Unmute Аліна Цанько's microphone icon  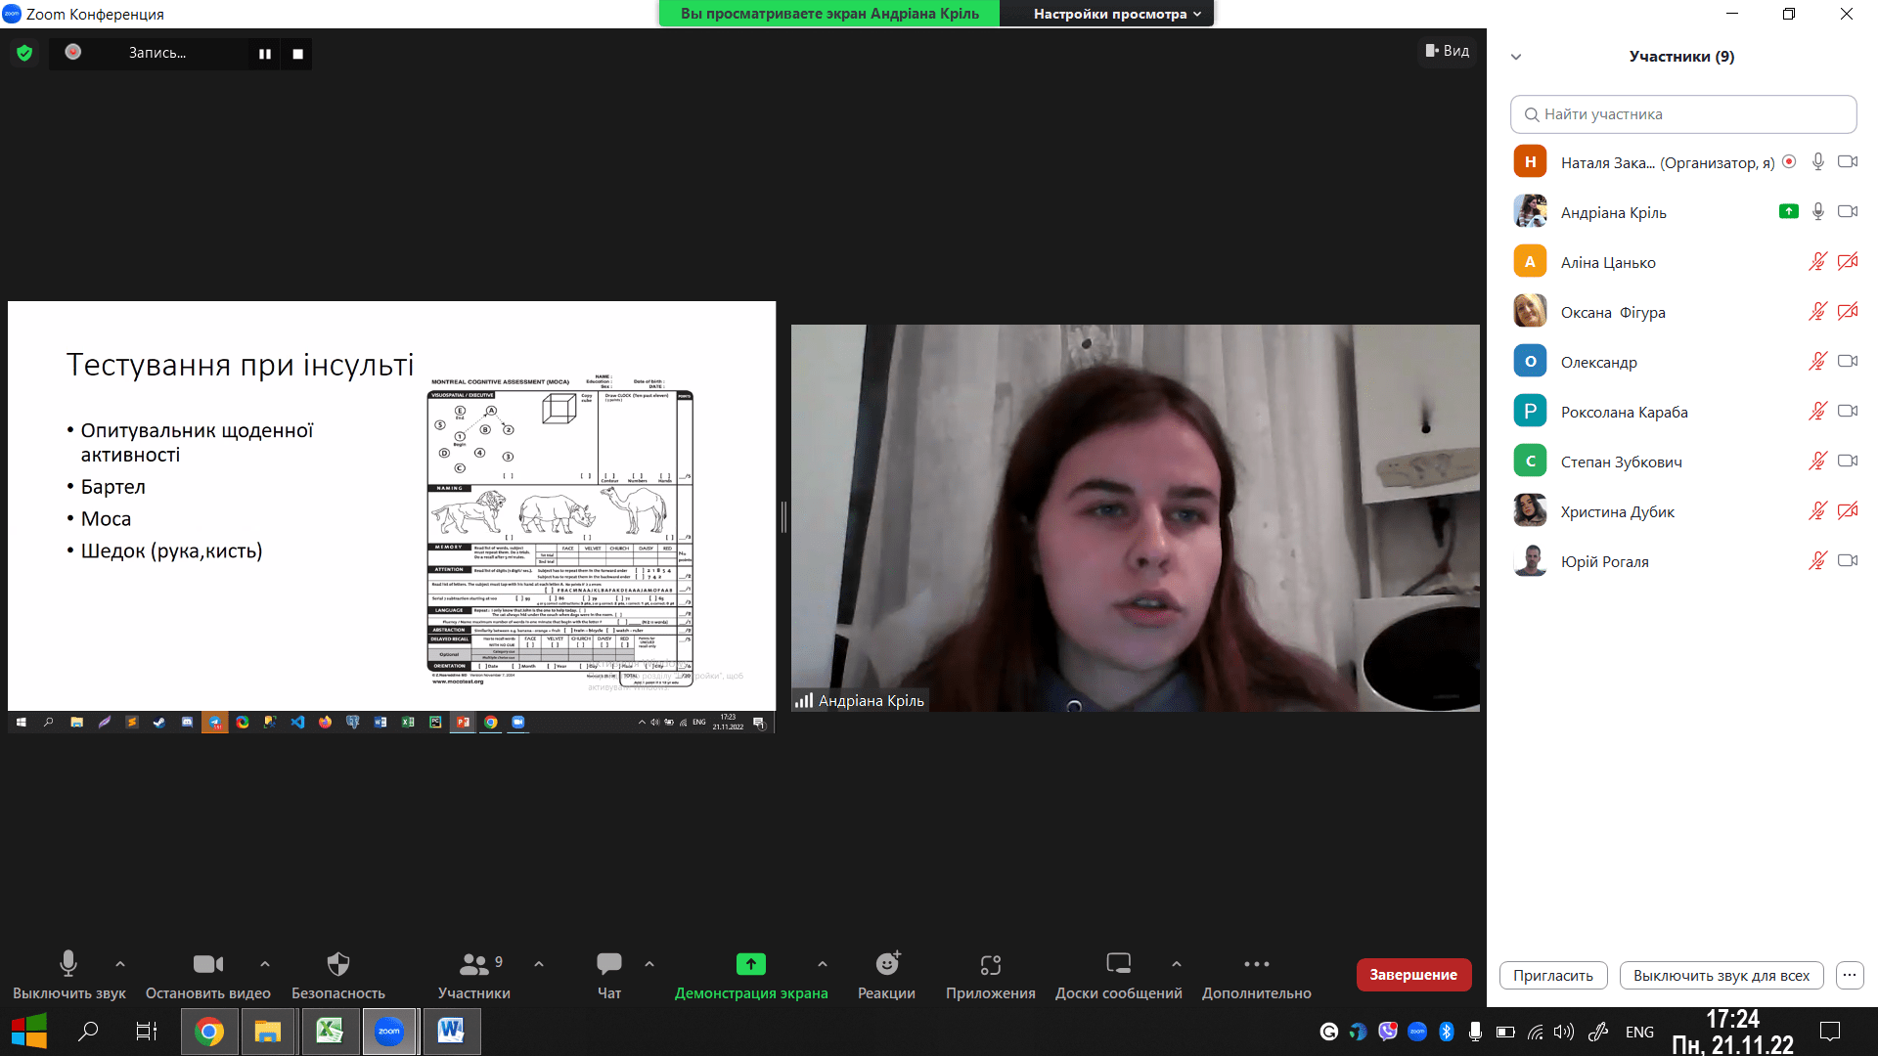click(x=1817, y=262)
